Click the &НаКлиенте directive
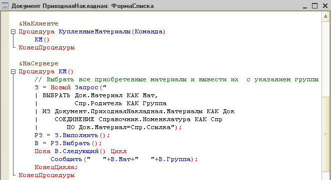Viewport: 331px width, 180px height. 38,23
